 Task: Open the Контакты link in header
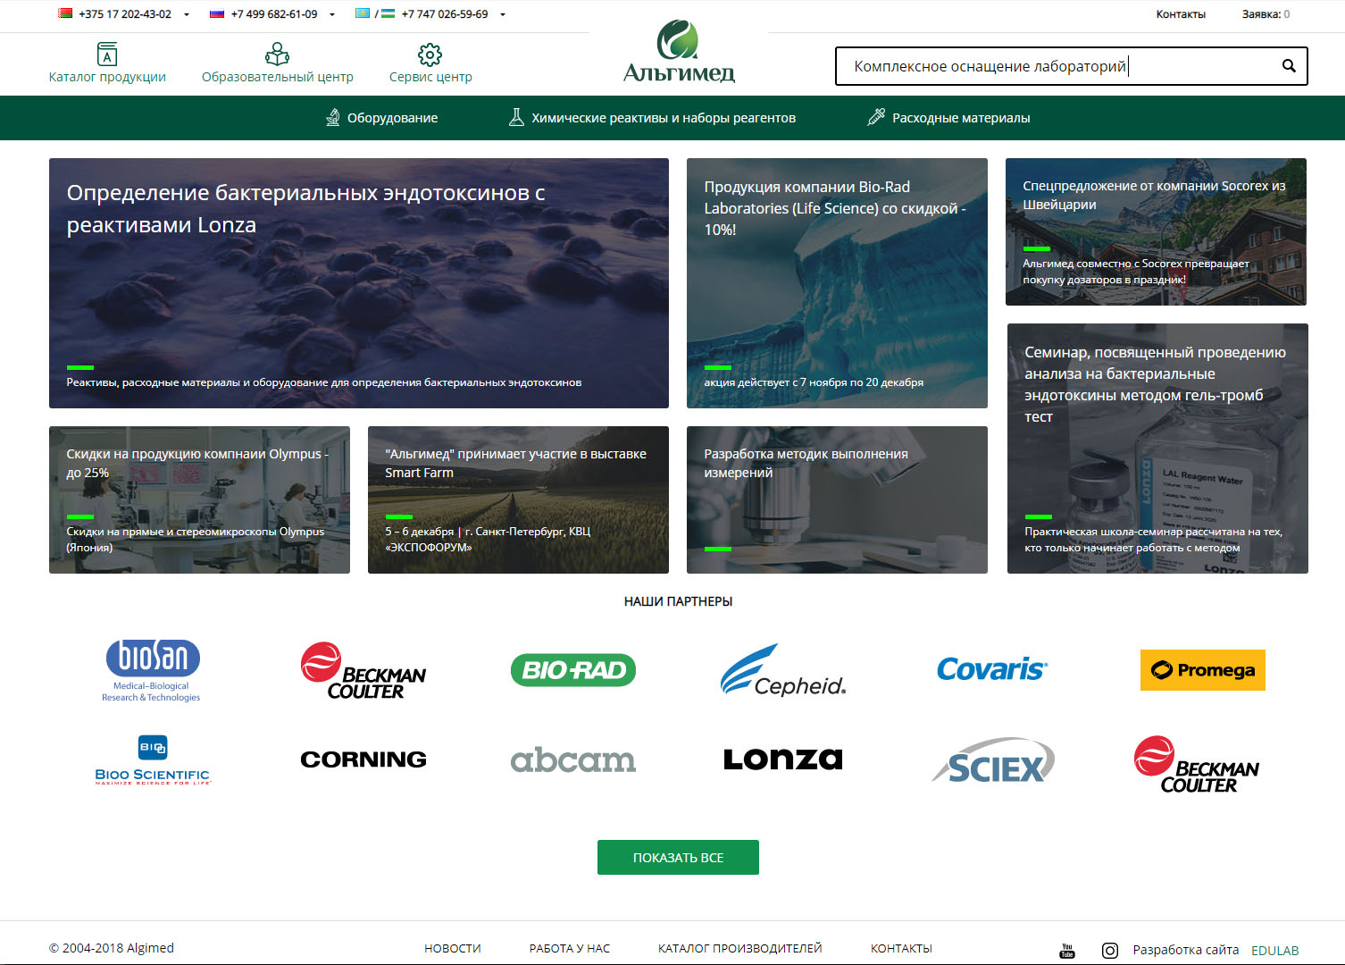click(x=1181, y=14)
